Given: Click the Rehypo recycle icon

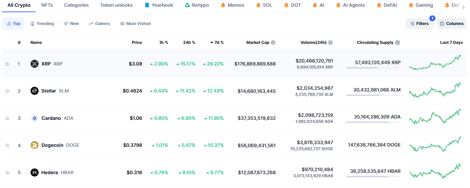Looking at the screenshot, I should (x=187, y=5).
